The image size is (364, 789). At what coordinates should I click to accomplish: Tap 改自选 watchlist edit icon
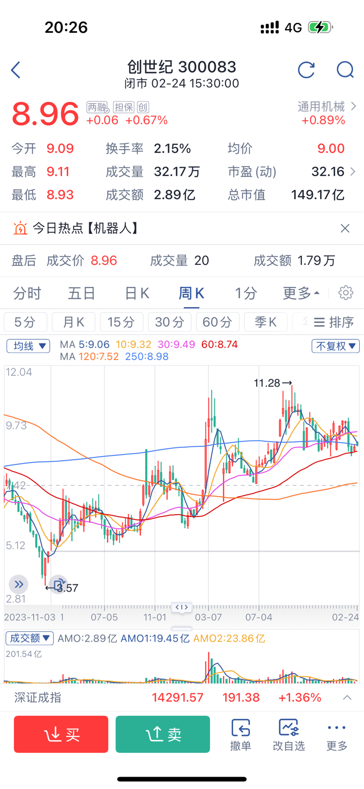pyautogui.click(x=289, y=734)
